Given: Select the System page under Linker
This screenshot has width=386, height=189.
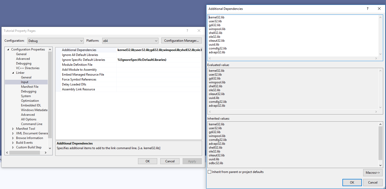Looking at the screenshot, I should coord(26,96).
